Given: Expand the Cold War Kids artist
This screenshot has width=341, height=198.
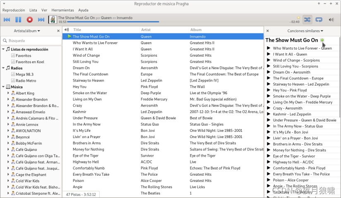Looking at the screenshot, I should [8, 181].
